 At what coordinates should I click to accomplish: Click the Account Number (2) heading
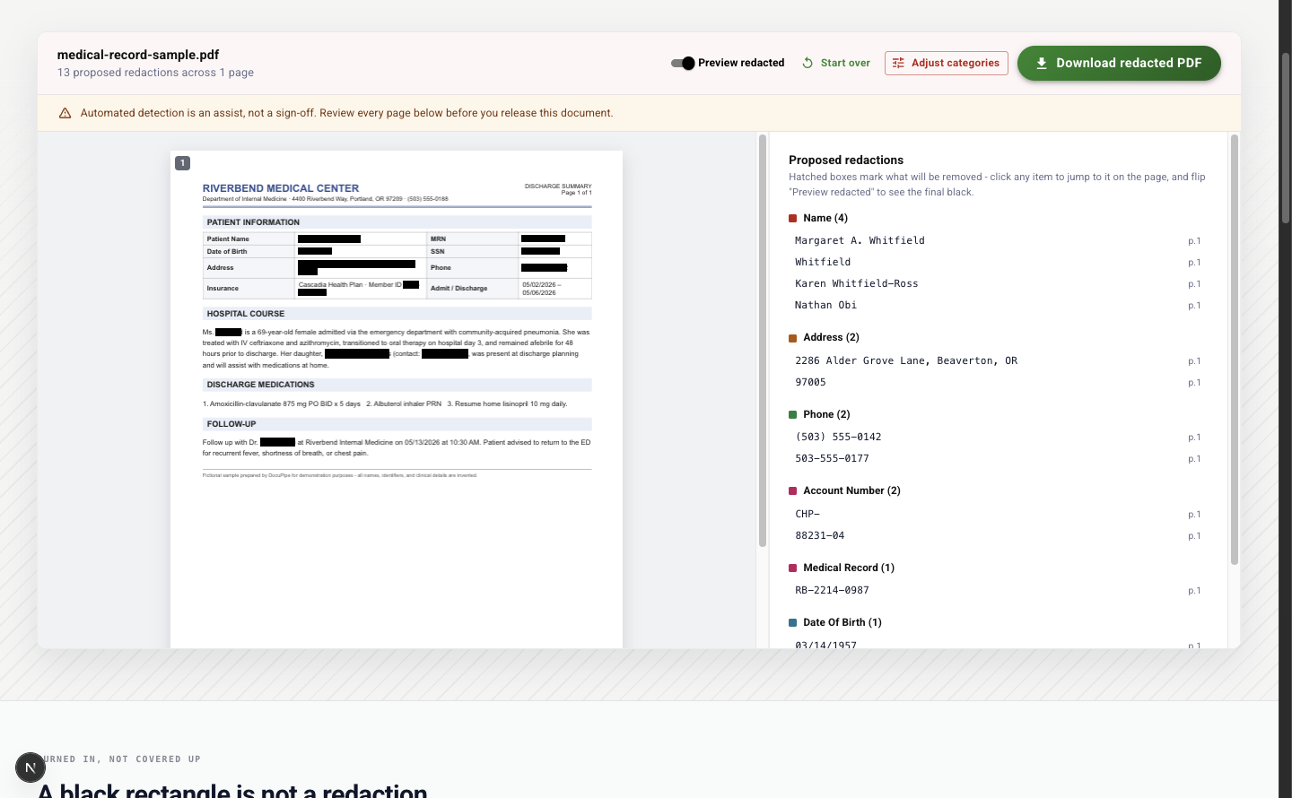click(x=851, y=490)
